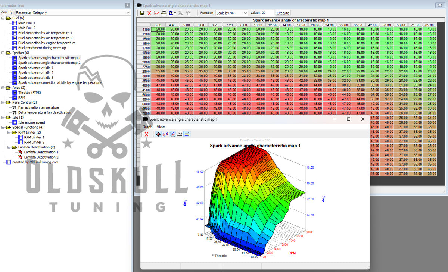The width and height of the screenshot is (448, 272).
Task: Open the Function dropdown set to Scale by %
Action: click(232, 13)
